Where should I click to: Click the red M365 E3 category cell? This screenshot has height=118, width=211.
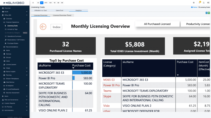[109, 80]
